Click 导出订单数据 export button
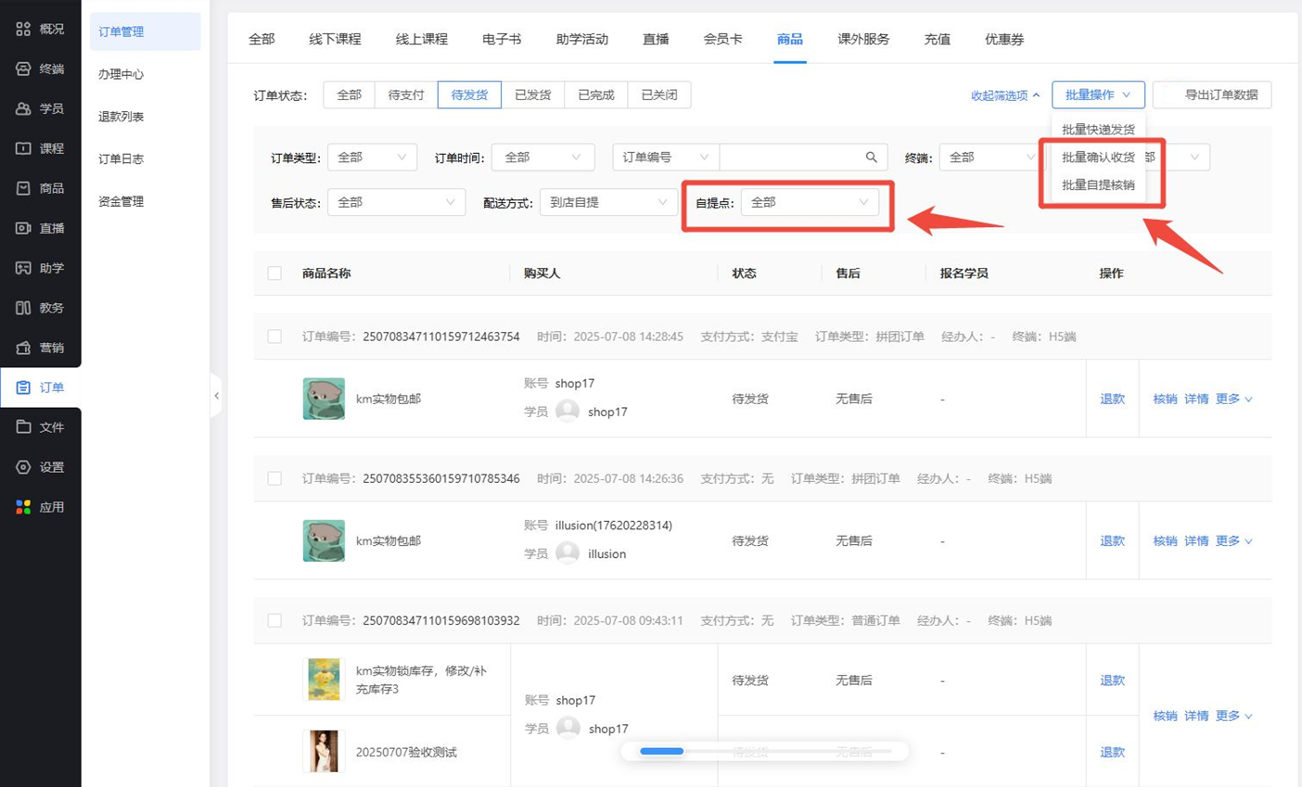Screen dimensions: 1302x787 coord(1212,95)
